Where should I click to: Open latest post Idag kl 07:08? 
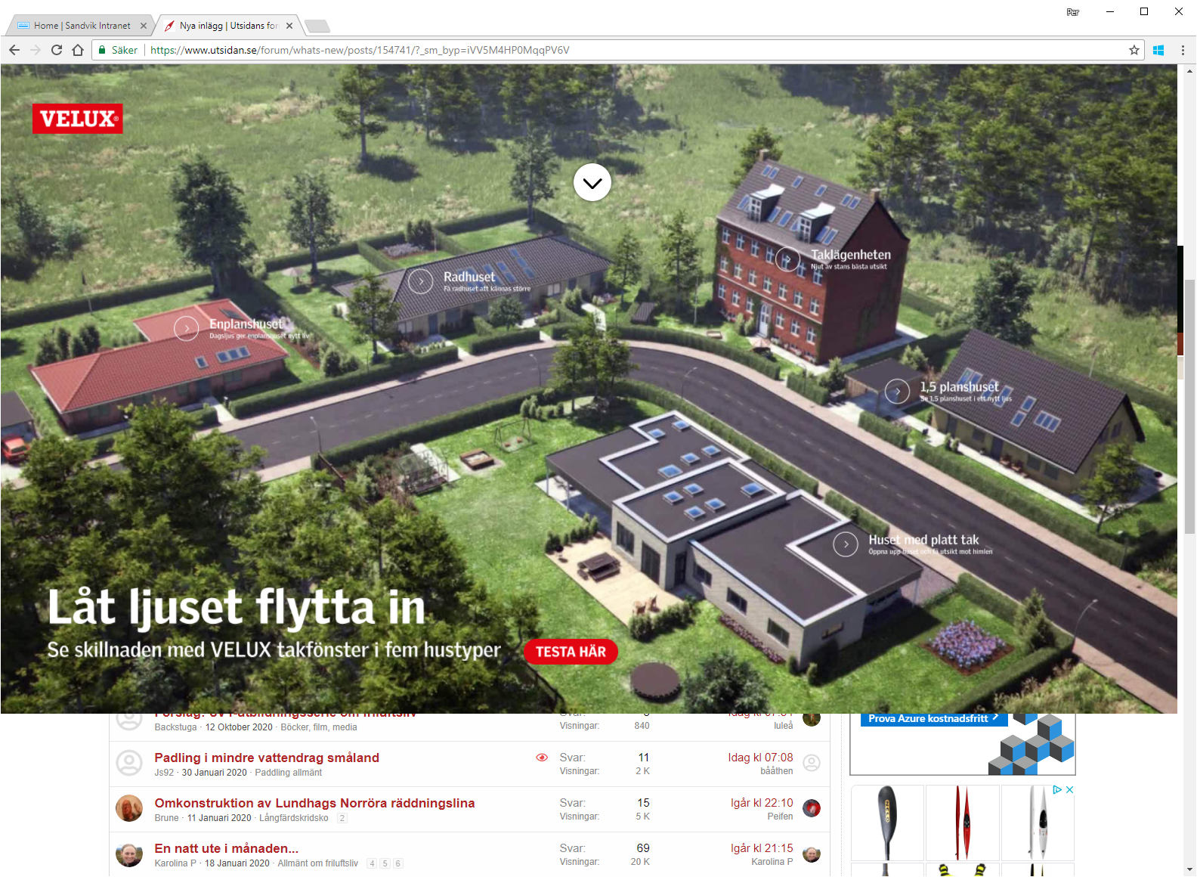coord(760,758)
